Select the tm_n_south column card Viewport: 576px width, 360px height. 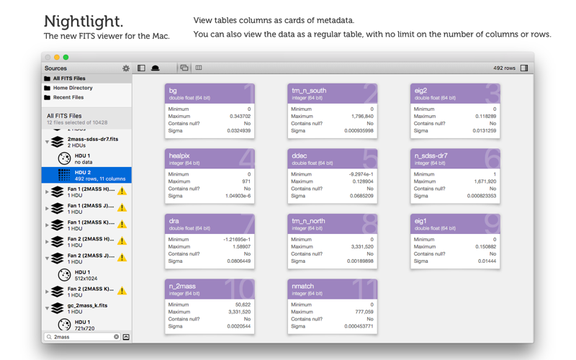tap(333, 111)
